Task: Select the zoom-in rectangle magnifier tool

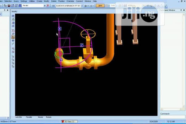Action: (x=13, y=30)
